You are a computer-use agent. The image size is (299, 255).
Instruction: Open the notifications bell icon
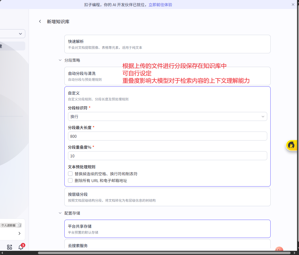tap(21, 247)
